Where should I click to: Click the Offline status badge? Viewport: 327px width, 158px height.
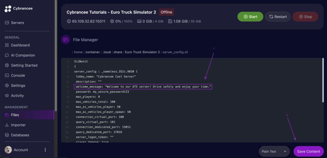pos(166,12)
